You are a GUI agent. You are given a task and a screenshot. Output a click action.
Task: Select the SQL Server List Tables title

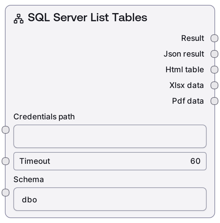87,18
